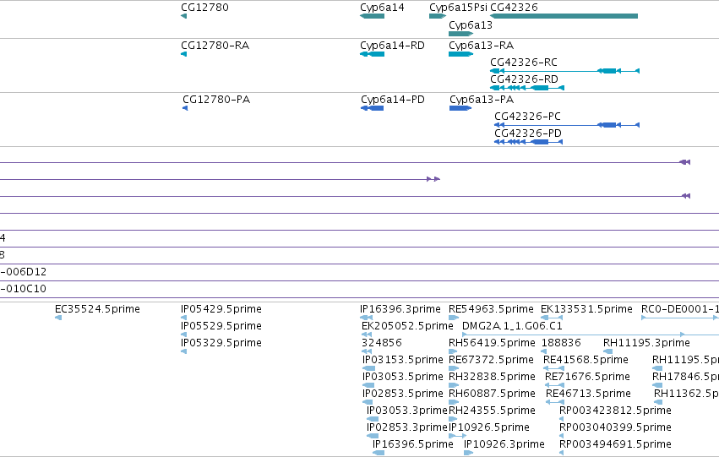Click RE54963.5prime EST label
The width and height of the screenshot is (719, 457).
[491, 309]
